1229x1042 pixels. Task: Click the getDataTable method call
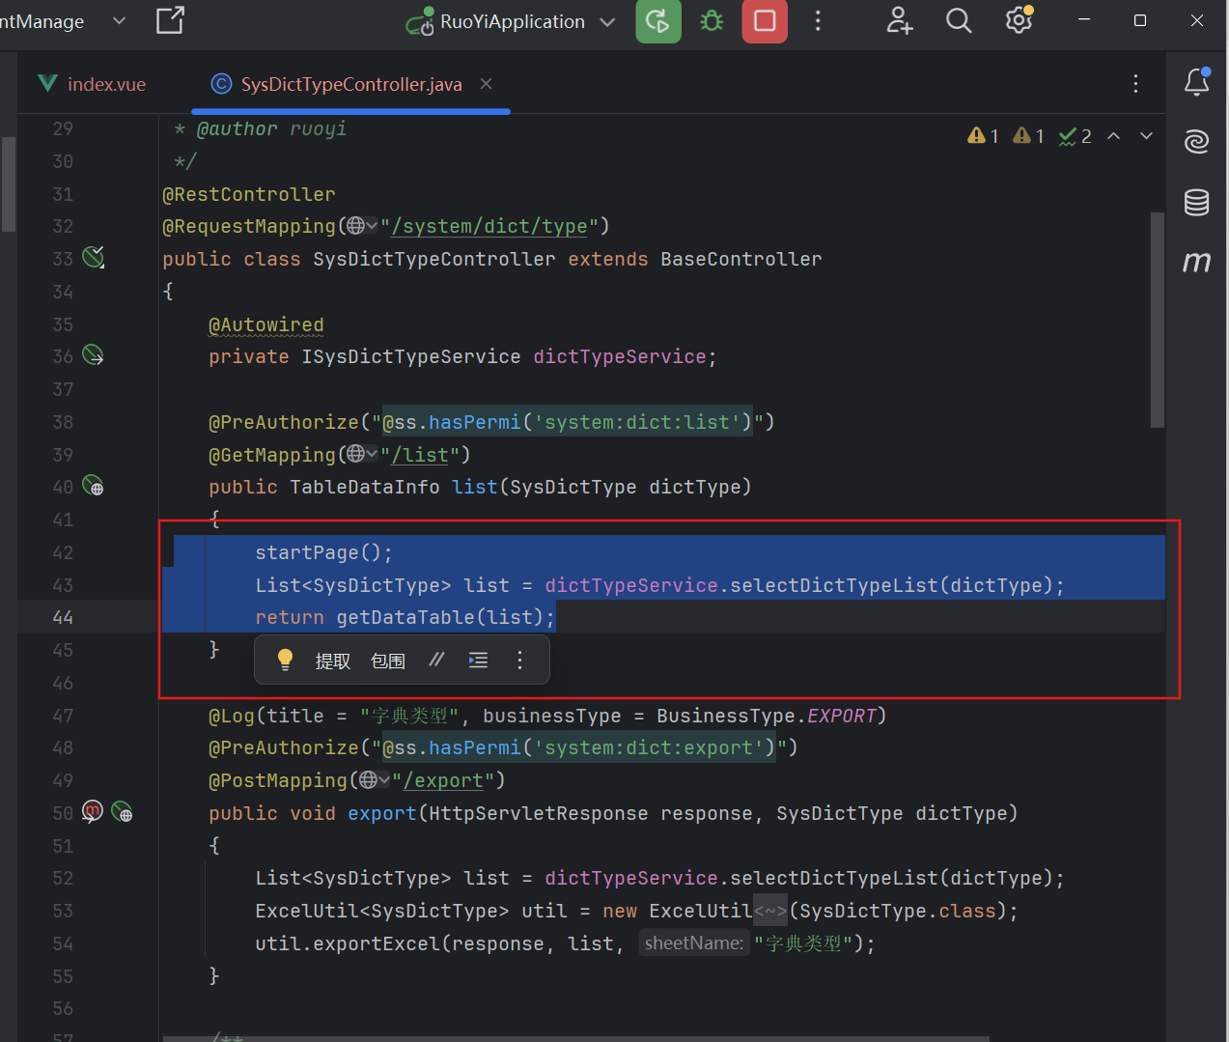click(405, 617)
